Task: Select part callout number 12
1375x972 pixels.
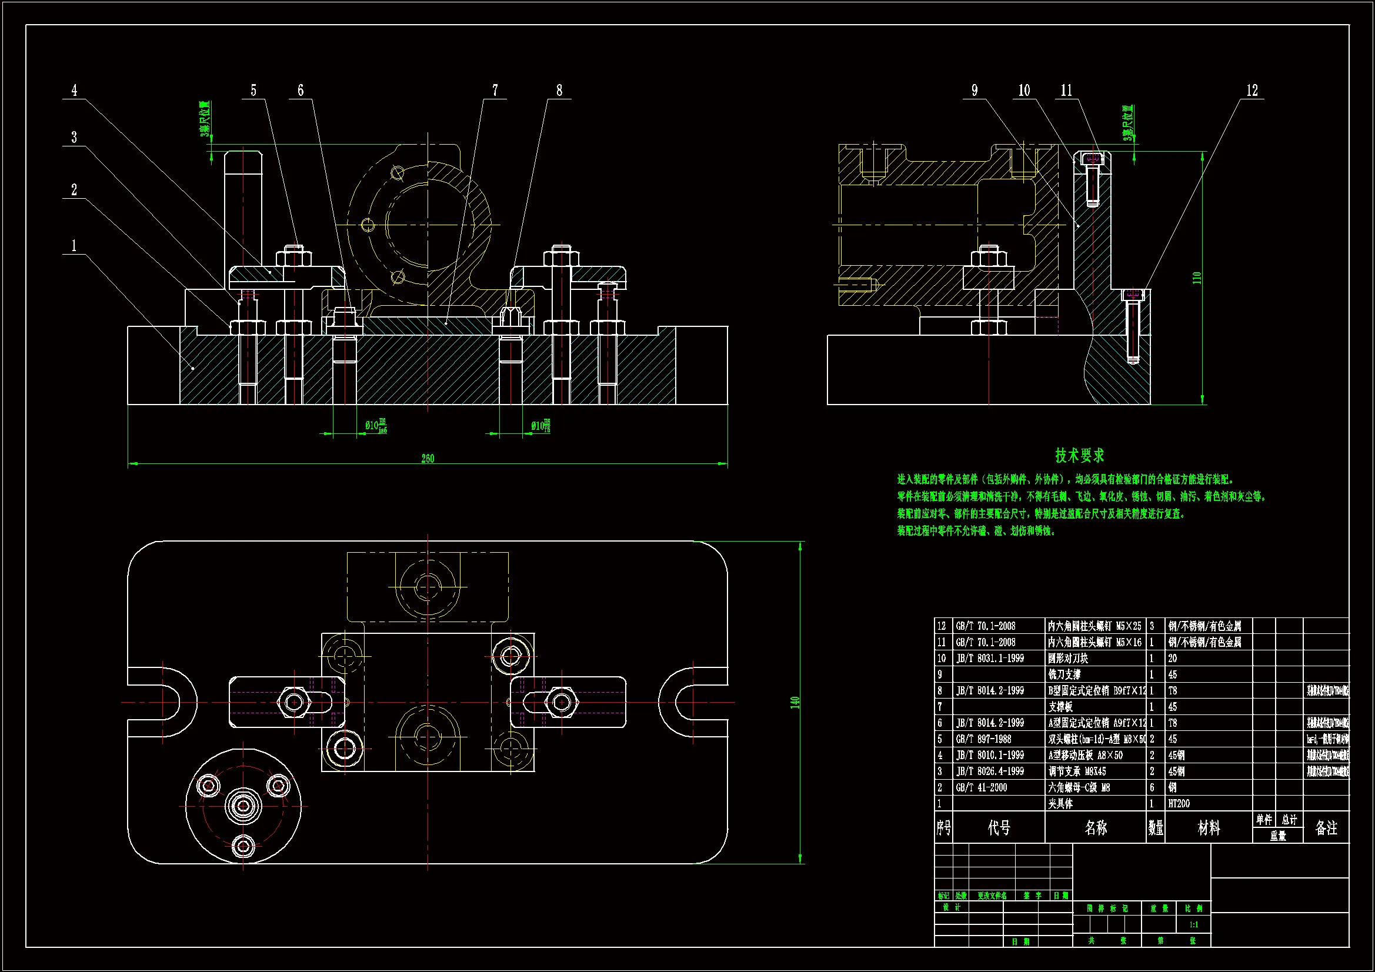Action: pos(1251,91)
